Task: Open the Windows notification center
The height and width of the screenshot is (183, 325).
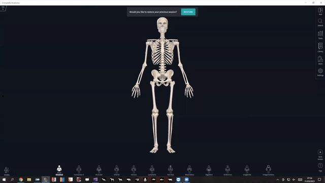Action: [319, 179]
